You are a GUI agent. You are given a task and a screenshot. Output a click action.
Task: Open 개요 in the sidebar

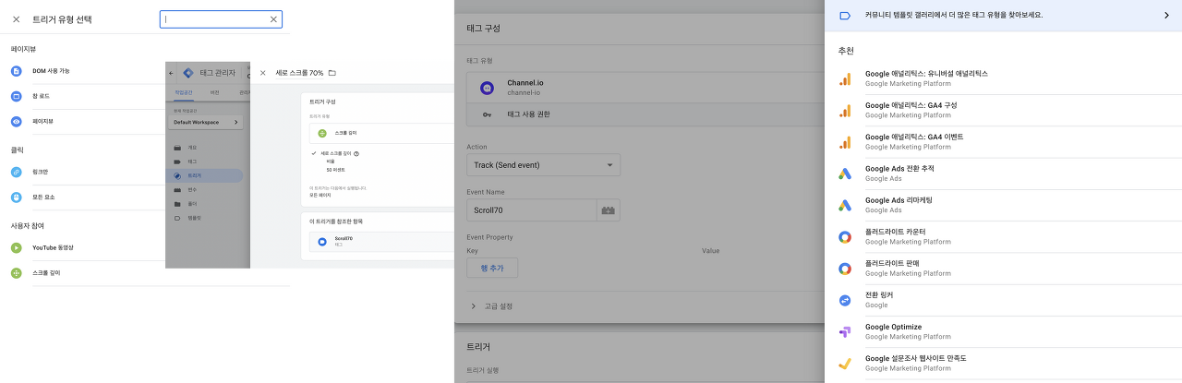point(192,148)
